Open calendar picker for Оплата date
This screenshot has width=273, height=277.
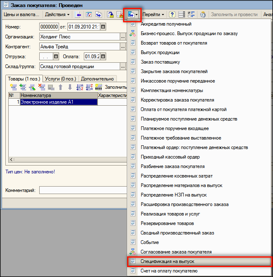pyautogui.click(x=103, y=57)
